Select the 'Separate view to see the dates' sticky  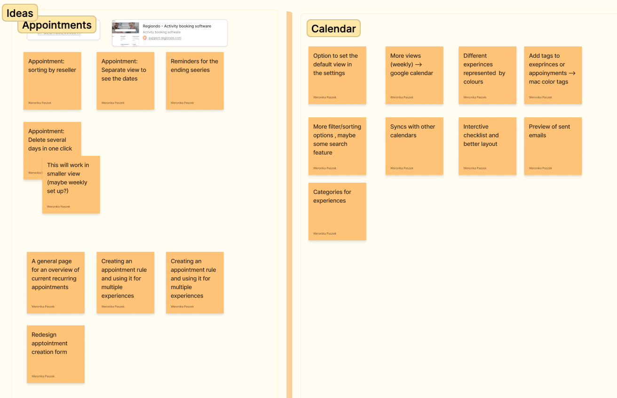point(126,81)
